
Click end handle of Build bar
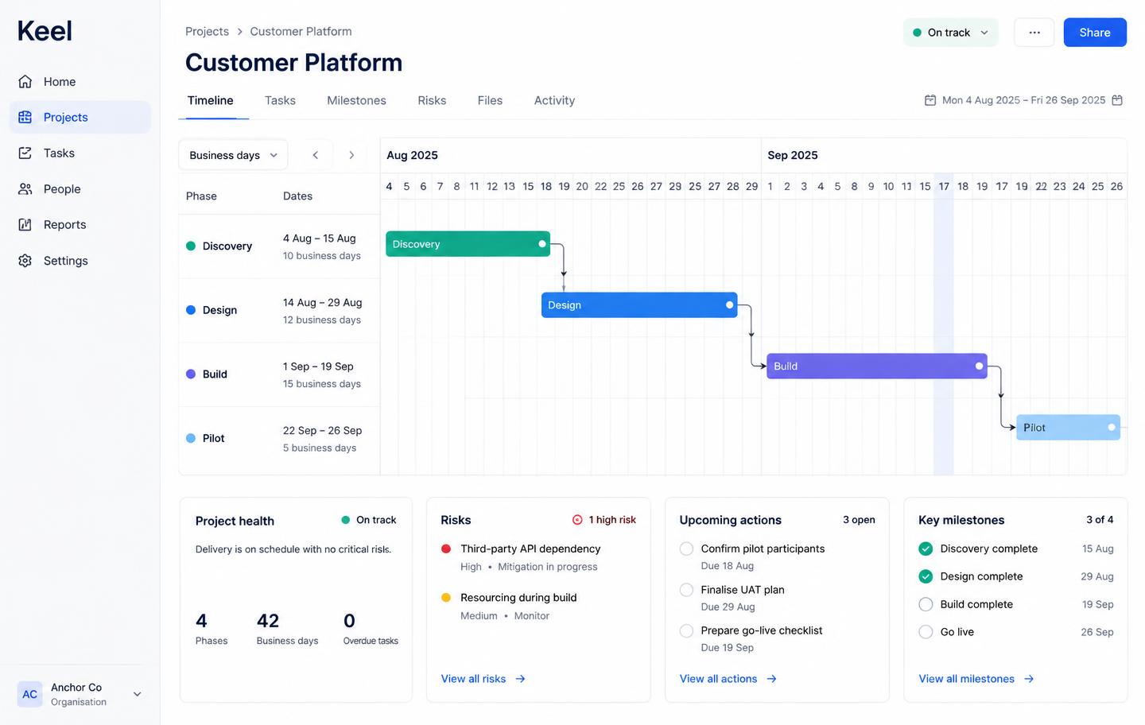point(979,366)
